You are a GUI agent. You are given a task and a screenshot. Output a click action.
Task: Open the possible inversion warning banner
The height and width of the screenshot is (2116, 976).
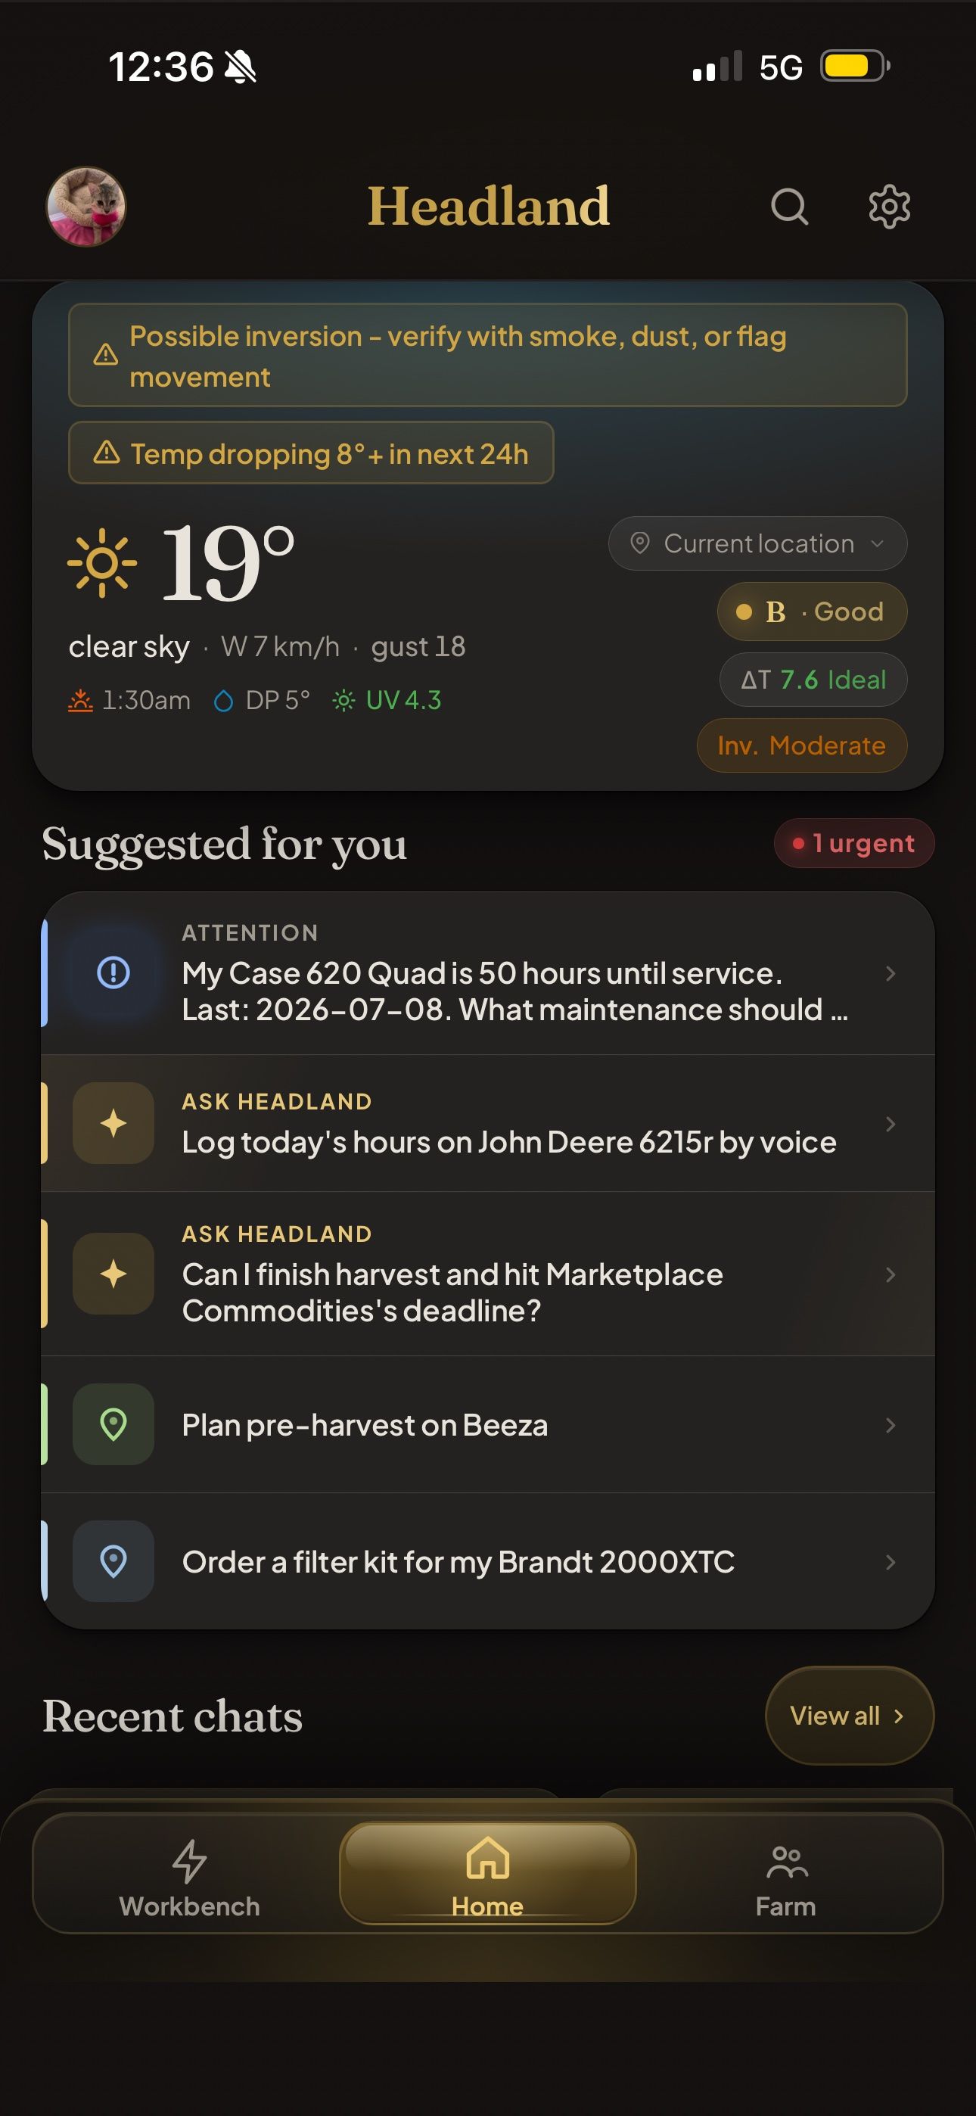coord(488,355)
